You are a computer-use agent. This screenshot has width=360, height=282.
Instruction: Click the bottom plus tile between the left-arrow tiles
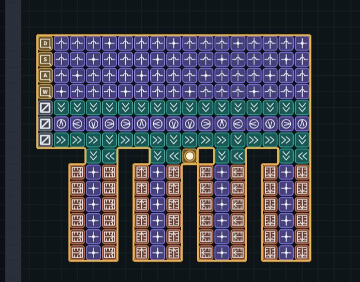222,252
